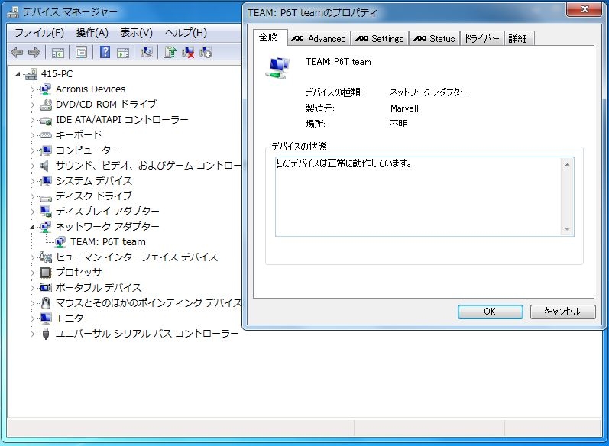The height and width of the screenshot is (446, 609).
Task: Select the 415-PC computer tree item
Action: click(x=57, y=74)
